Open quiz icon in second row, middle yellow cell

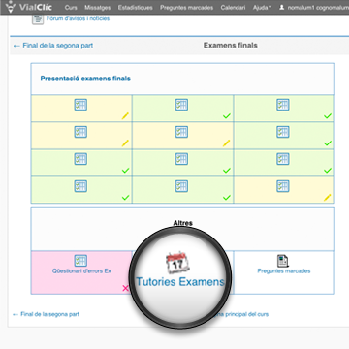pyautogui.click(x=181, y=132)
